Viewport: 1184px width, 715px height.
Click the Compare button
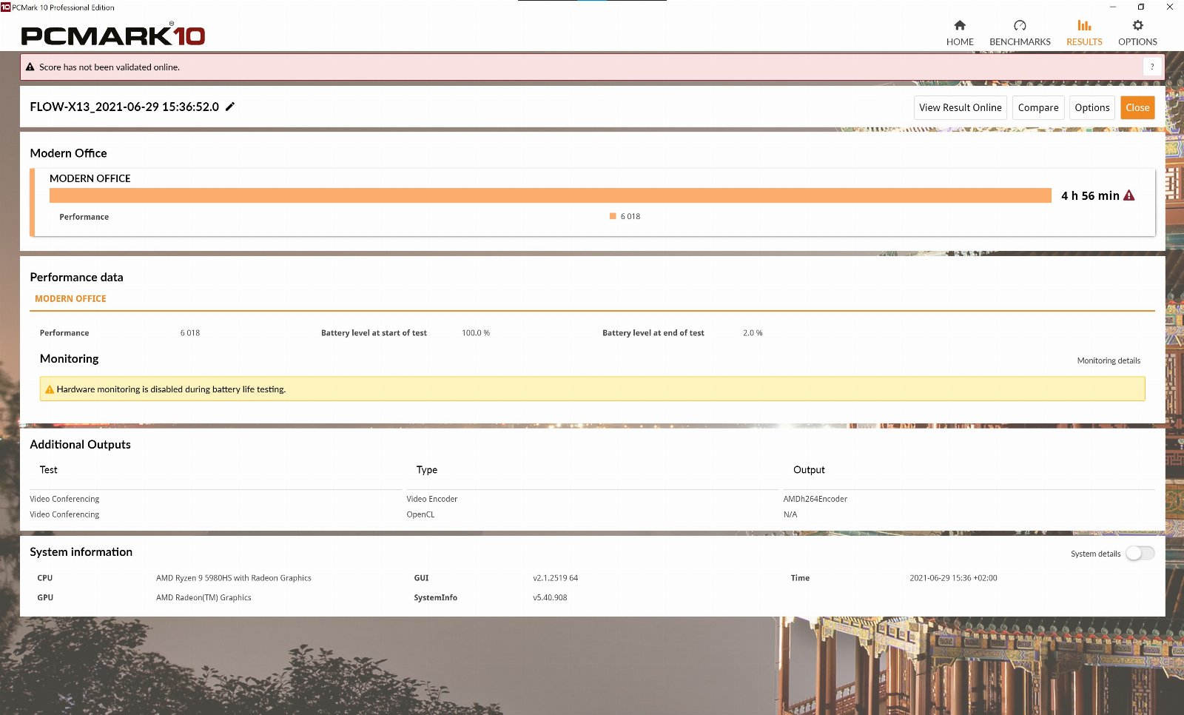1038,107
